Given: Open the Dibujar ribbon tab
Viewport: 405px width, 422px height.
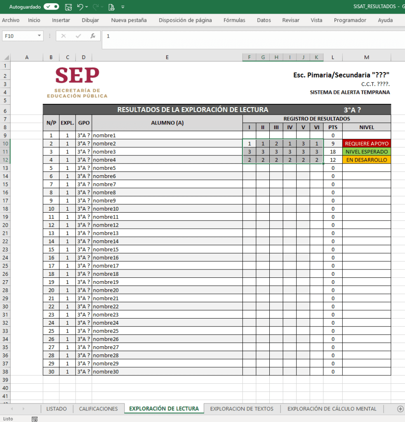Looking at the screenshot, I should (90, 20).
